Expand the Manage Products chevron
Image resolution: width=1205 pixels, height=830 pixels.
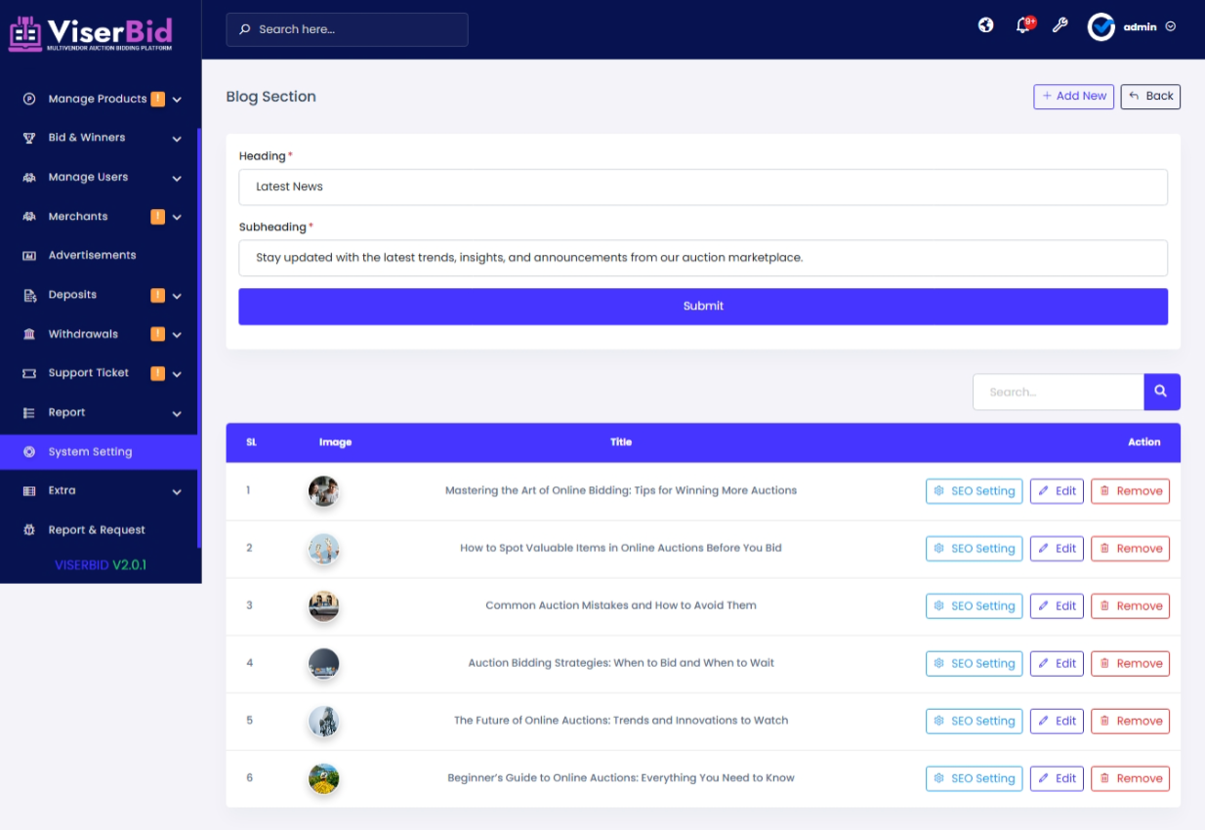click(x=177, y=100)
